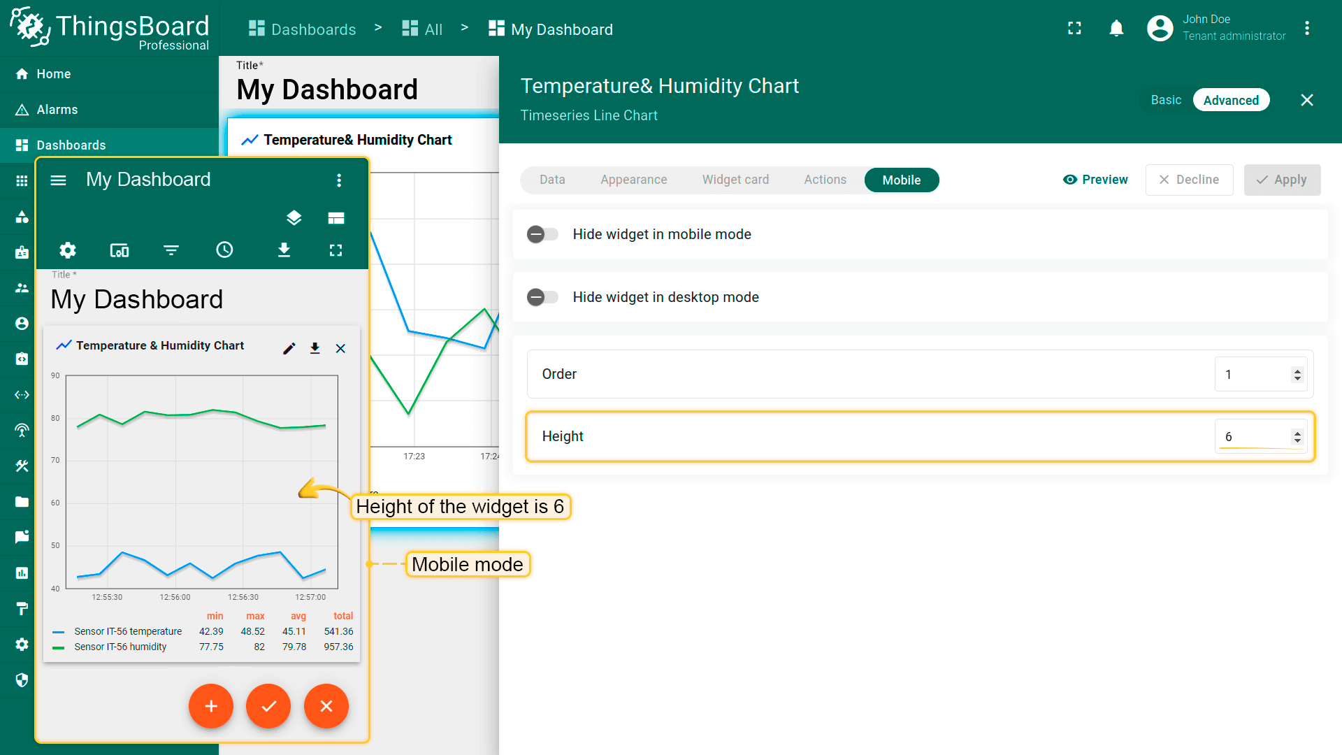This screenshot has width=1342, height=755.
Task: Open dashboard settings gear in mobile toolbar
Action: [67, 250]
